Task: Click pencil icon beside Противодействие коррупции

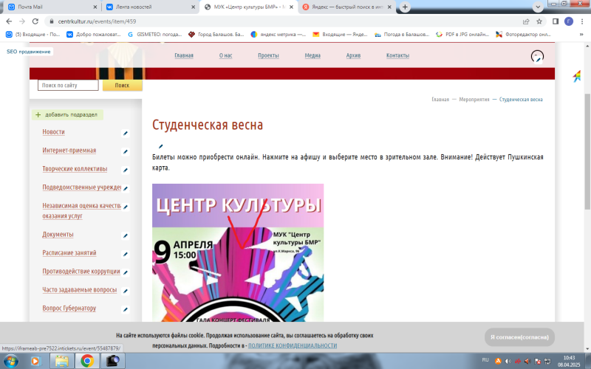Action: (126, 272)
